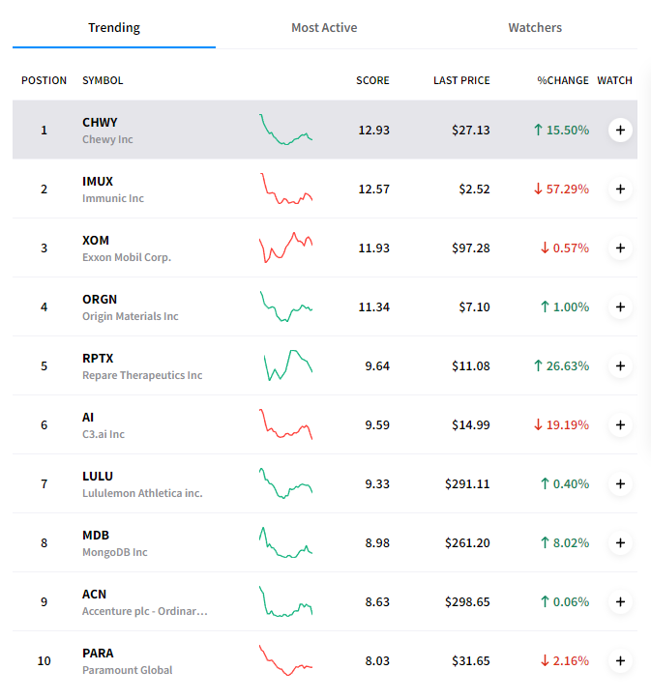651x699 pixels.
Task: Add ORGN to watchlist with plus icon
Action: pyautogui.click(x=620, y=307)
